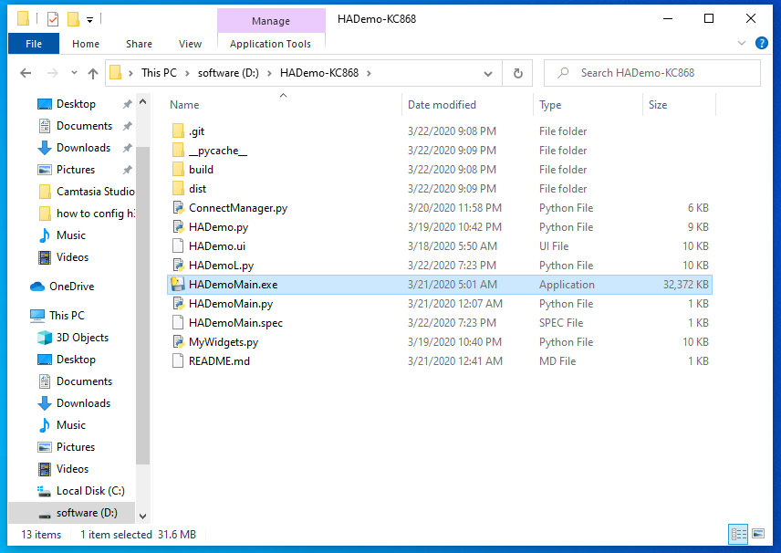
Task: Open the Share ribbon tab
Action: pos(140,44)
